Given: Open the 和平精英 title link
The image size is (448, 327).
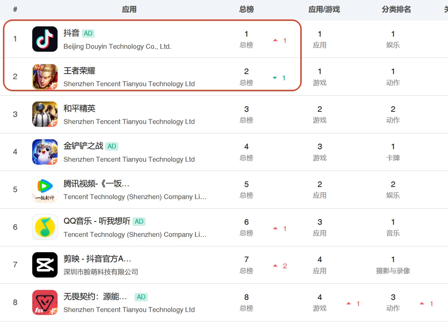Looking at the screenshot, I should coord(80,109).
